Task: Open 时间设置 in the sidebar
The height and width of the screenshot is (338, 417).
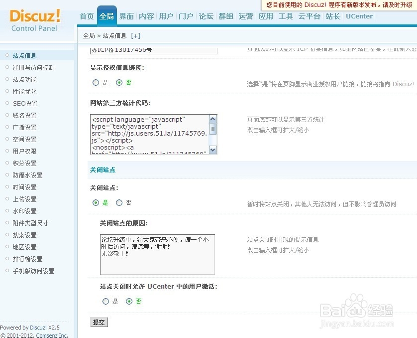Action: (24, 187)
